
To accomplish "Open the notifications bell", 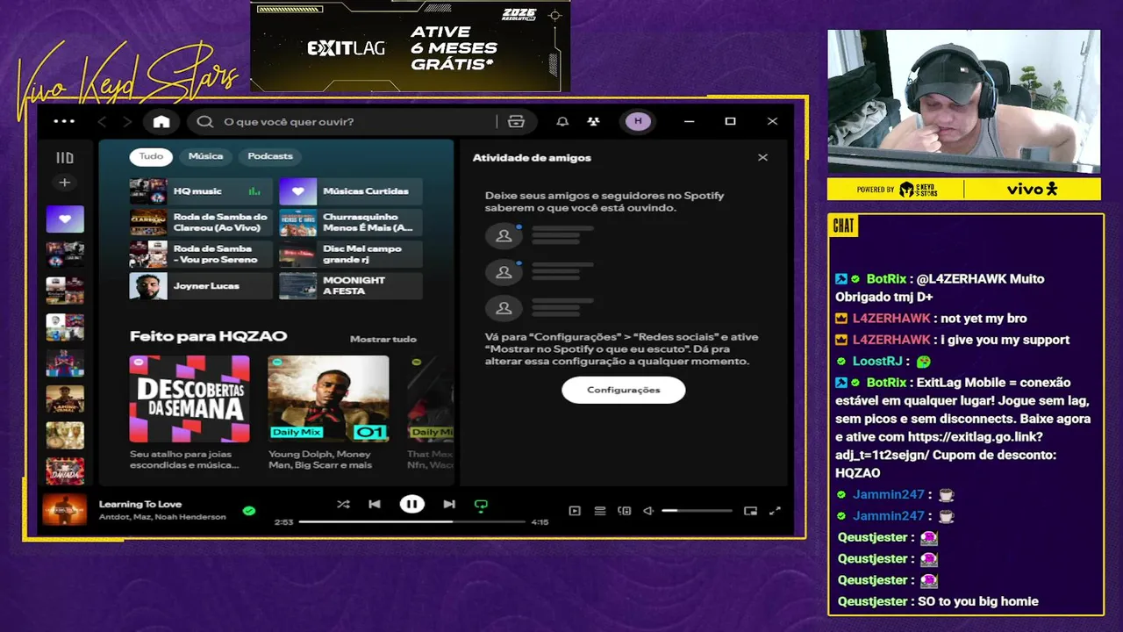I will (x=562, y=121).
